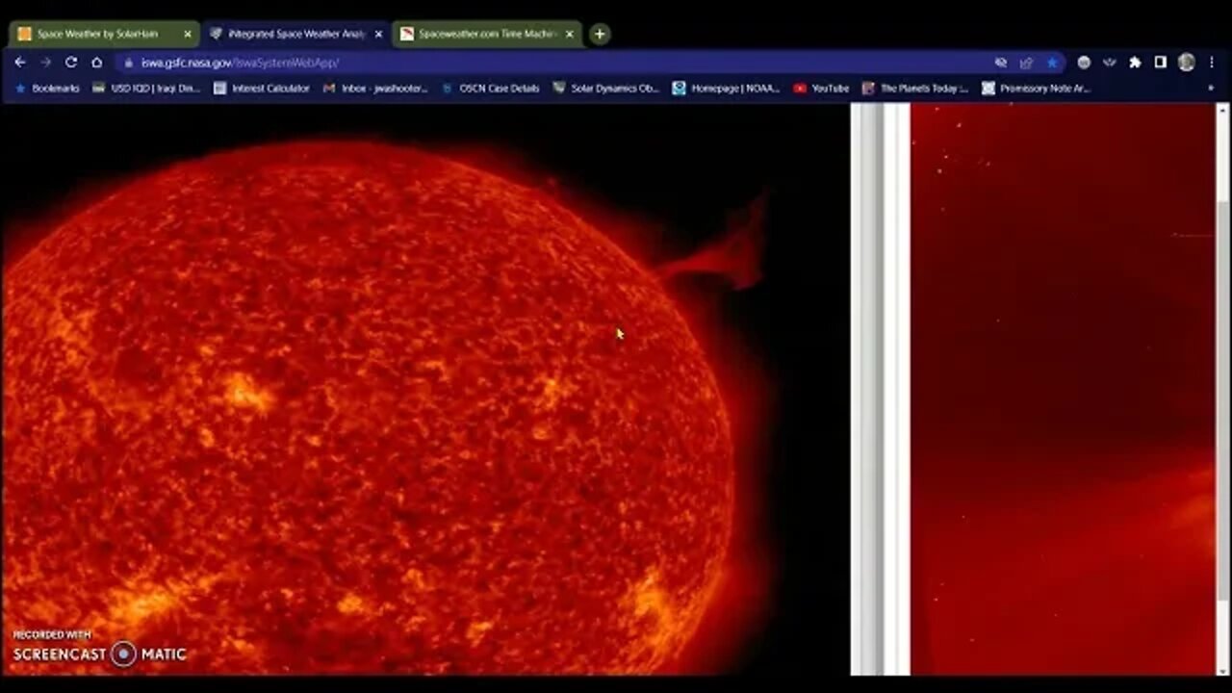Open a new browser tab
The image size is (1232, 693).
click(x=600, y=34)
